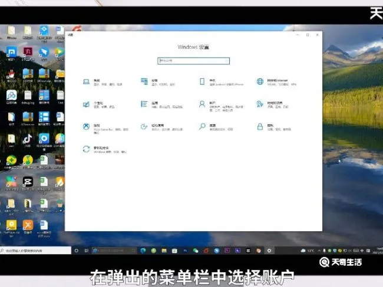Open the 轻松使用 (Ease of Access) category
This screenshot has width=383, height=287.
[x=161, y=127]
